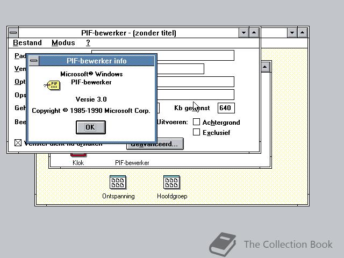
Task: Click the PIF tag icon in info dialog
Action: pyautogui.click(x=52, y=85)
